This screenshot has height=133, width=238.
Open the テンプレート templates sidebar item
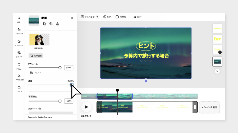point(19,43)
